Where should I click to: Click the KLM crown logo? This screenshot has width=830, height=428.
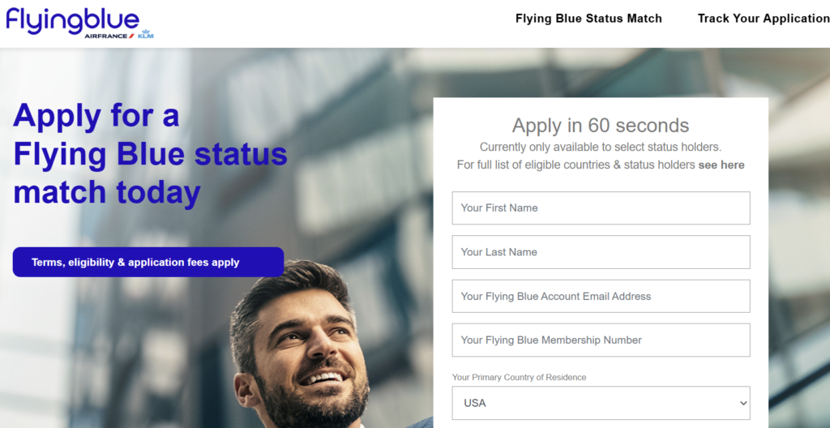[146, 34]
